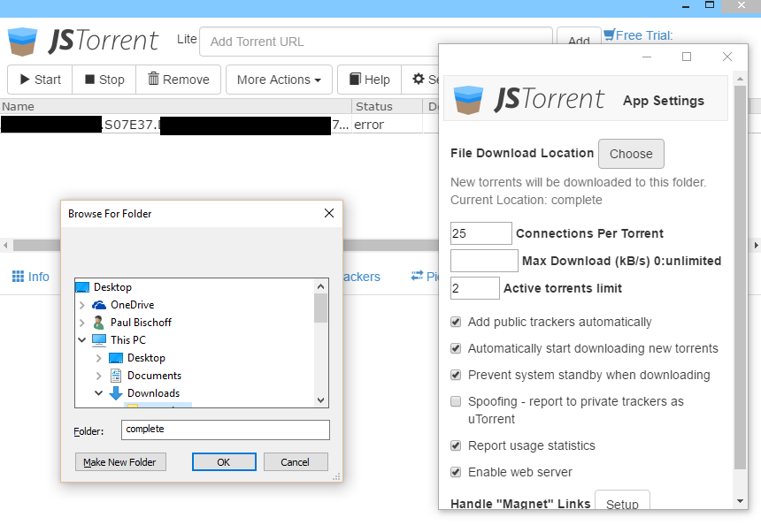Select the torrent row with error status
Image resolution: width=761 pixels, height=525 pixels.
pyautogui.click(x=219, y=125)
